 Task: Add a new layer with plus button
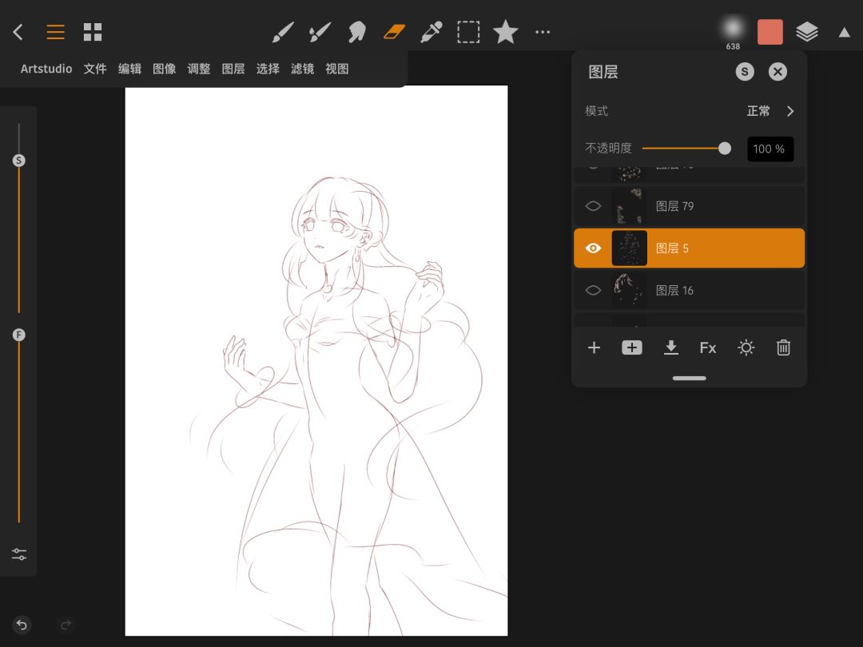coord(594,347)
